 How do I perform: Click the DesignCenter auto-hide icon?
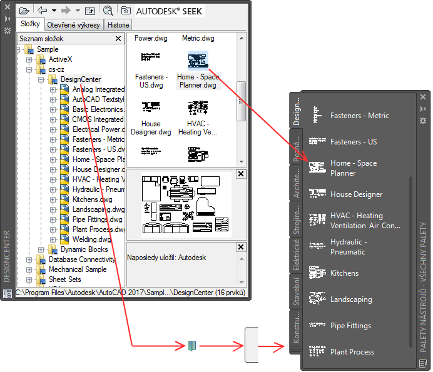pos(8,19)
